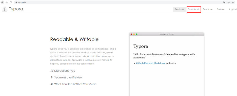Viewport: 237px width, 96px height.
Task: Click What You See Is What You Mean
Action: (x=75, y=84)
